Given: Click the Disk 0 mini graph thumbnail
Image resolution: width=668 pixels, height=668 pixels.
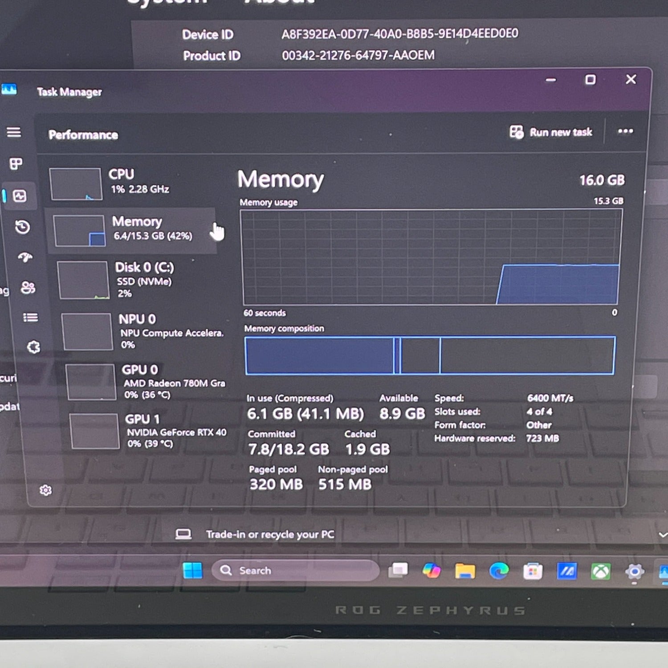Looking at the screenshot, I should [83, 280].
